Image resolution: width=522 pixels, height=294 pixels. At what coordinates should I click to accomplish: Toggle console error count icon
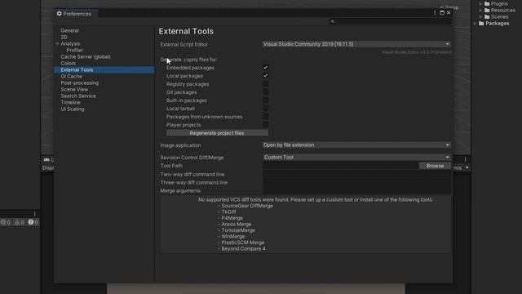(33, 222)
